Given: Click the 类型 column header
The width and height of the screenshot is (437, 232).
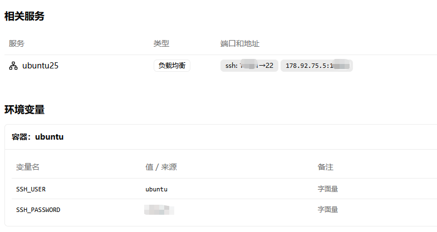Looking at the screenshot, I should click(x=161, y=43).
